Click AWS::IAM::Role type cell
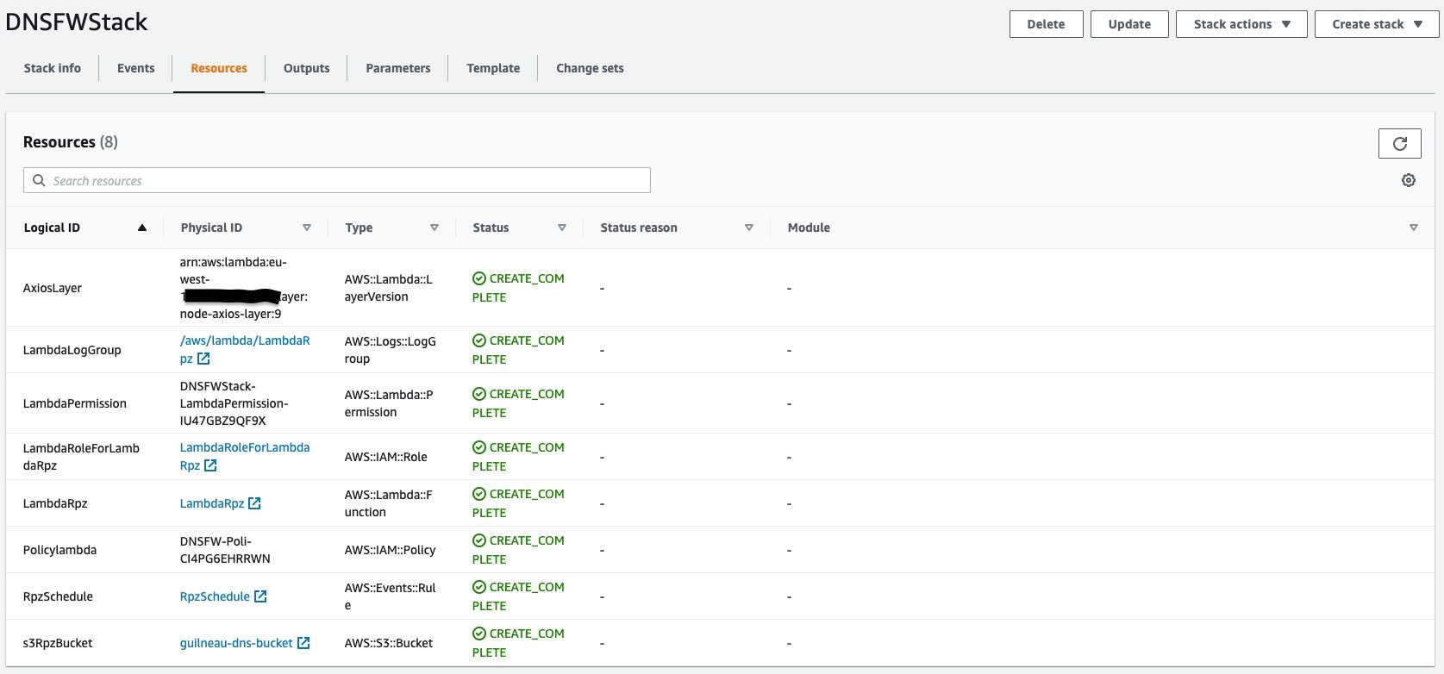 coord(385,457)
